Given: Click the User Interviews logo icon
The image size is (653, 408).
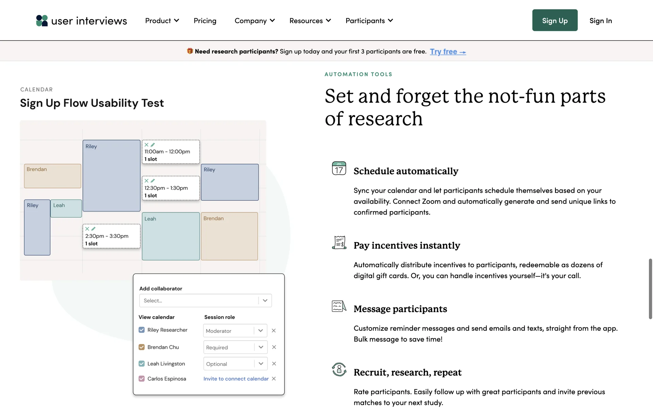Looking at the screenshot, I should tap(42, 21).
